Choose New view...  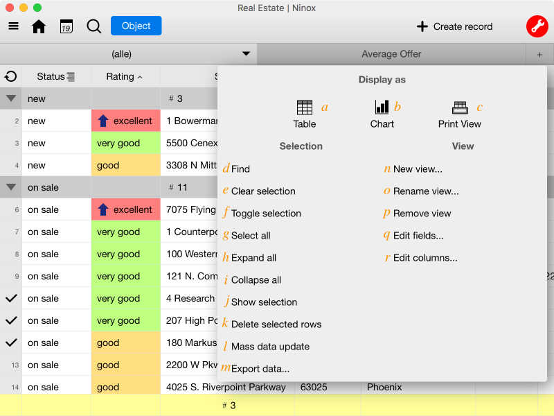(418, 169)
